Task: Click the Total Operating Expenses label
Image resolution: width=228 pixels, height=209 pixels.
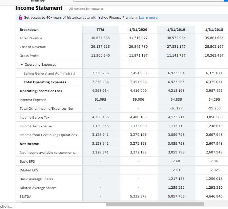Action: (45, 82)
